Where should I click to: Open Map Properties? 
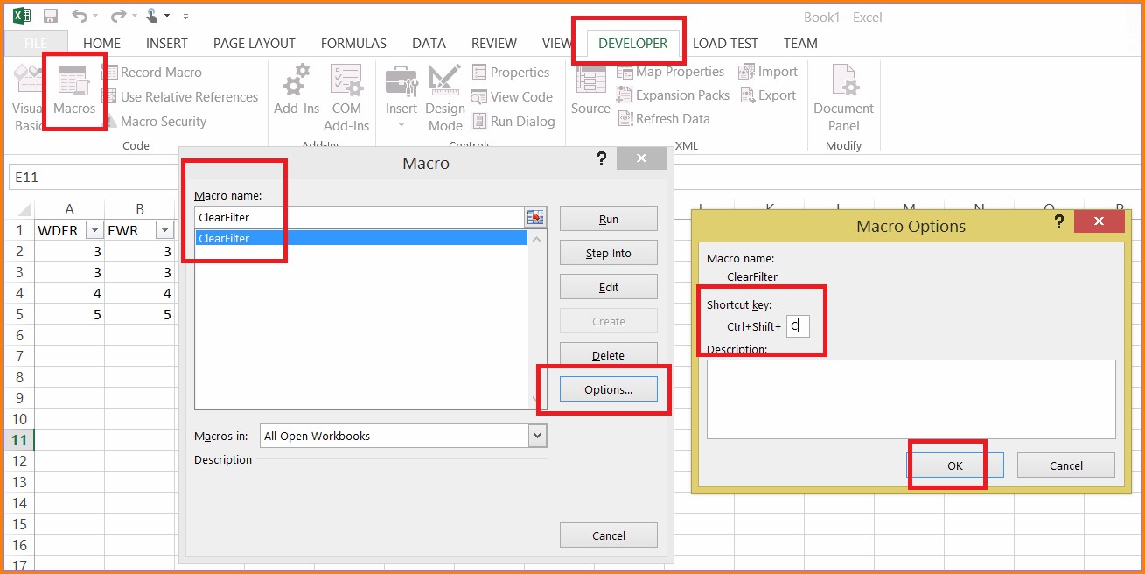[x=671, y=72]
